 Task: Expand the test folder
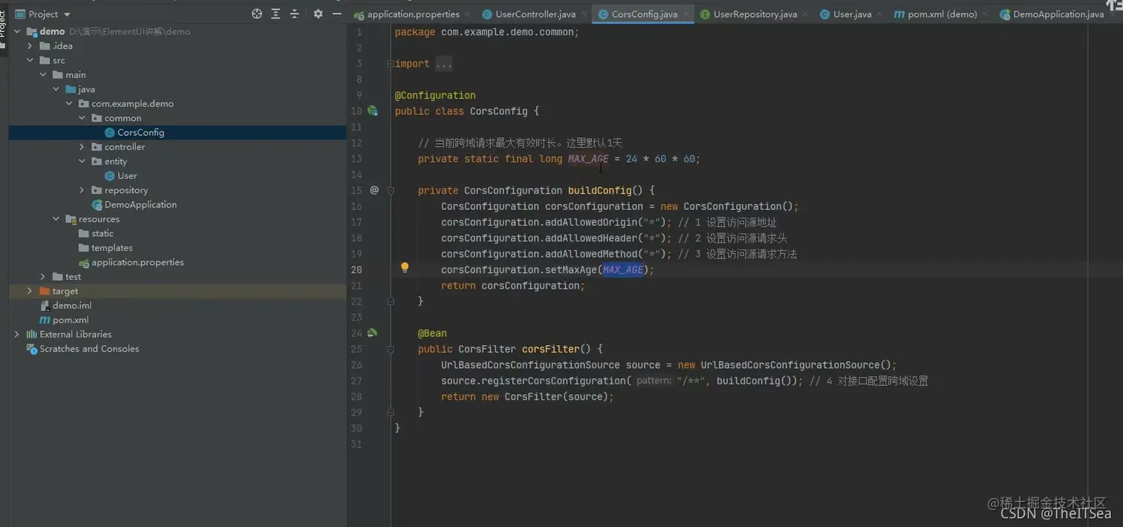[x=43, y=277]
